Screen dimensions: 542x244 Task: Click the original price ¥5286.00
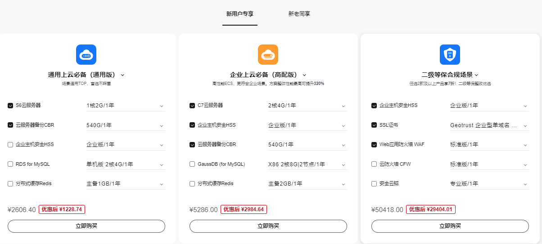tap(203, 209)
